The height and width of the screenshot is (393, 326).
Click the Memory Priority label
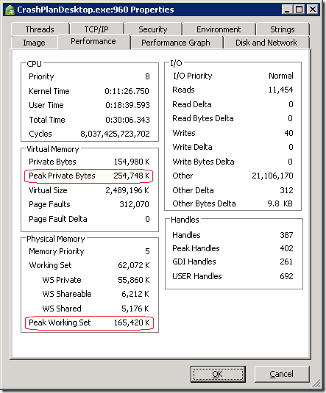coord(57,251)
